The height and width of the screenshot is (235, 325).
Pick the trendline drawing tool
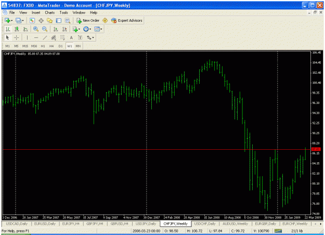[x=45, y=38]
